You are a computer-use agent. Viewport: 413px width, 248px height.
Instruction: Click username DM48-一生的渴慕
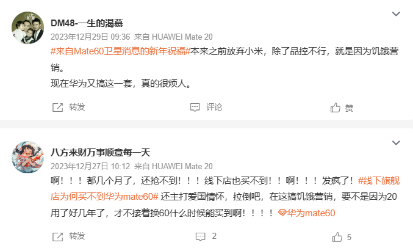[87, 23]
